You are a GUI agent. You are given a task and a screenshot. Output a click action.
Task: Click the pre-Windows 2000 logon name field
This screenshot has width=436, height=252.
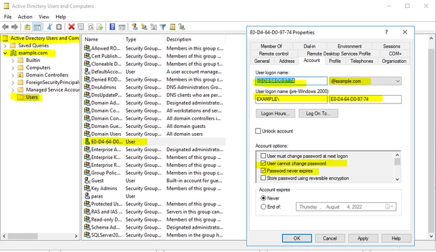point(366,99)
